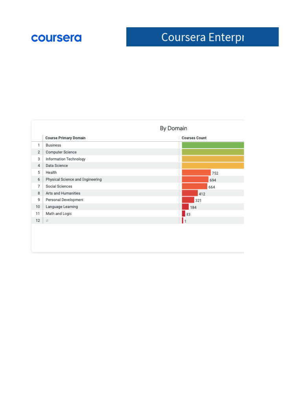Select the Data Science row label
This screenshot has height=403, width=302.
(57, 166)
